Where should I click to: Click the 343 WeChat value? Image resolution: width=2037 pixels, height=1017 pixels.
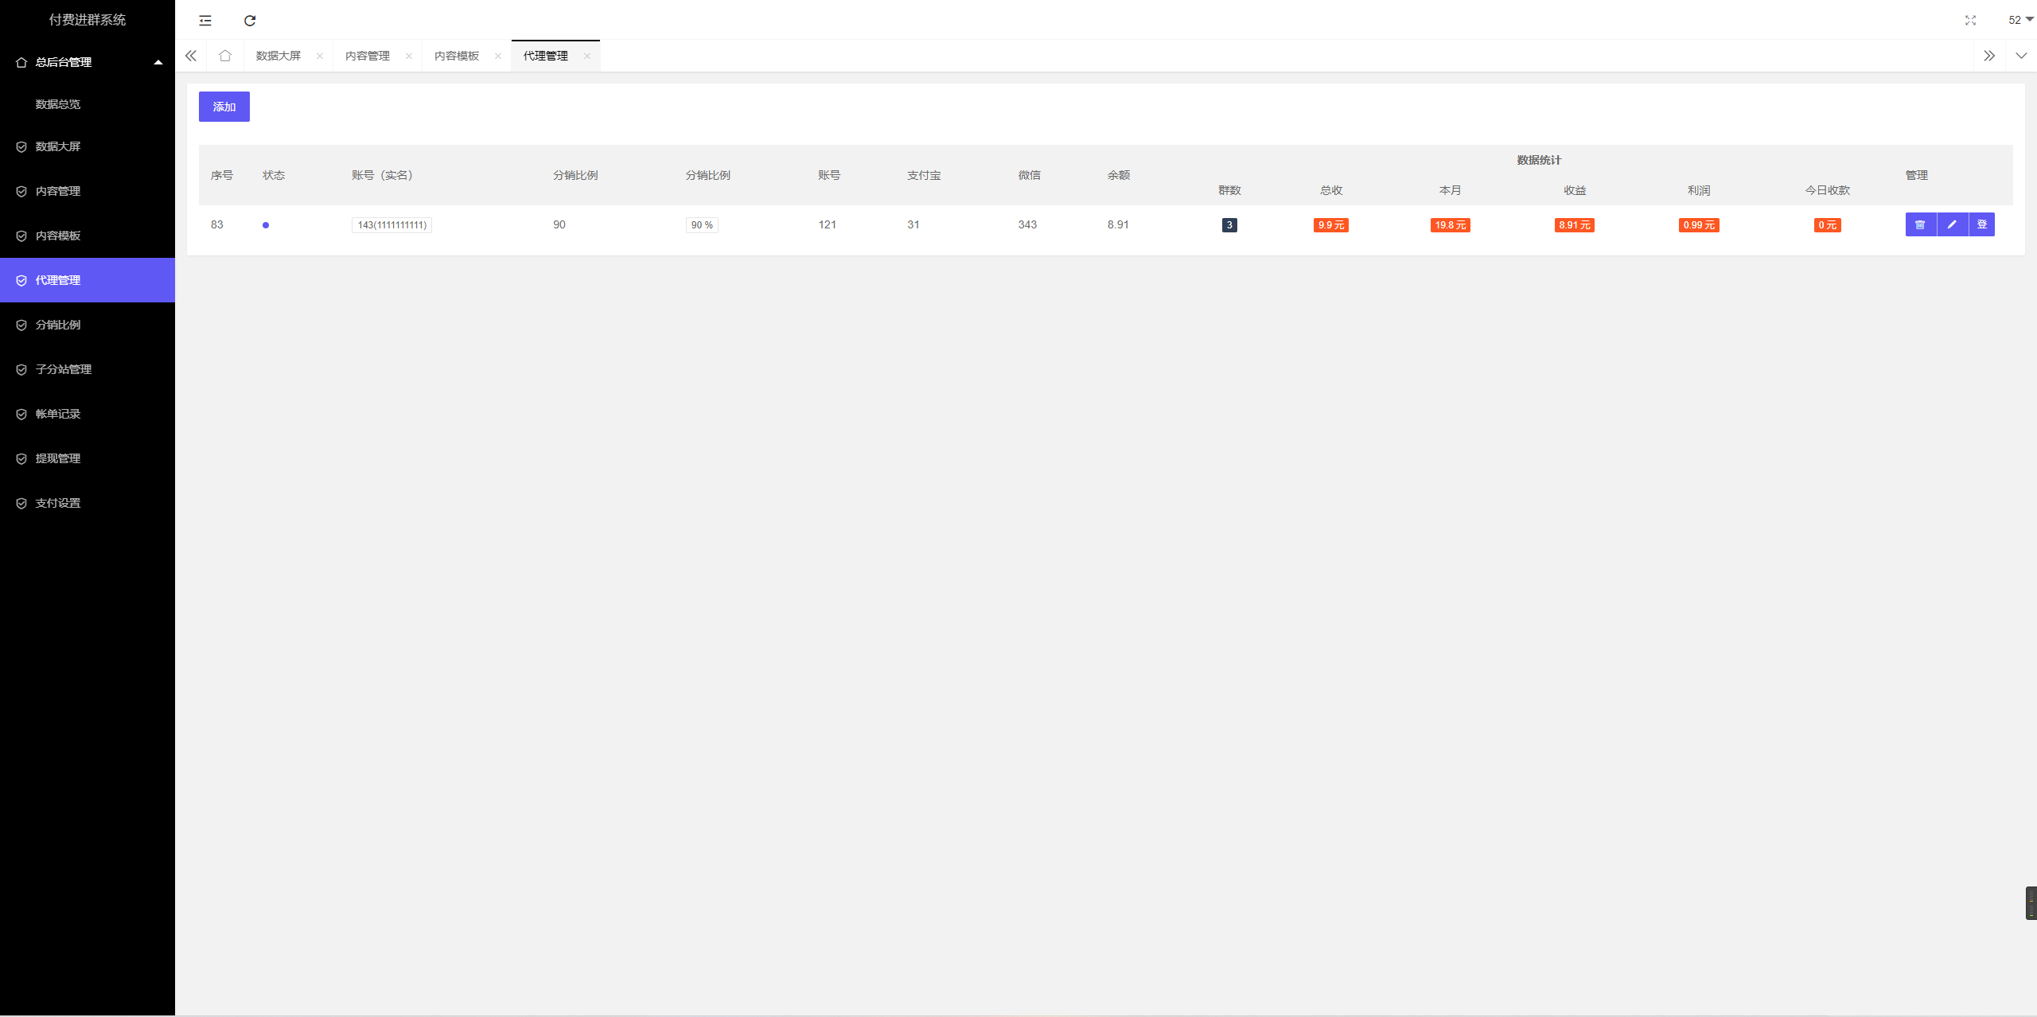tap(1027, 224)
